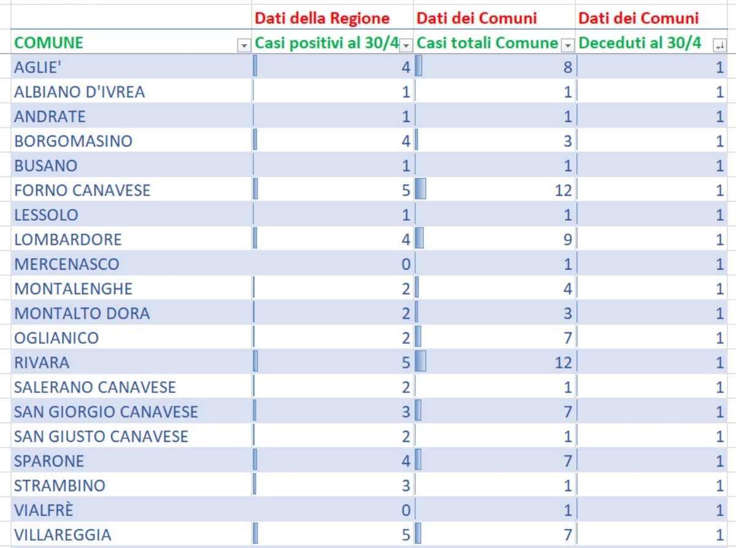736x548 pixels.
Task: Open the Casi positivi al 30/4 filter dropdown
Action: click(406, 45)
